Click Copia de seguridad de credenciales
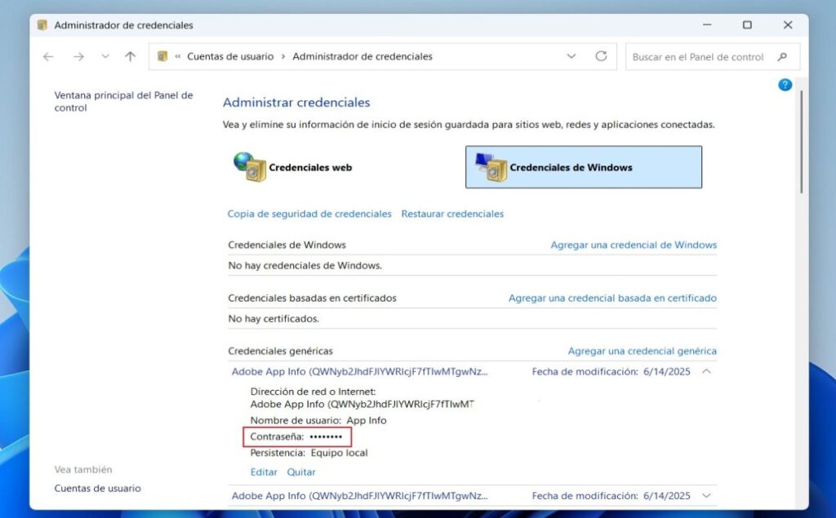This screenshot has height=518, width=836. (x=309, y=212)
